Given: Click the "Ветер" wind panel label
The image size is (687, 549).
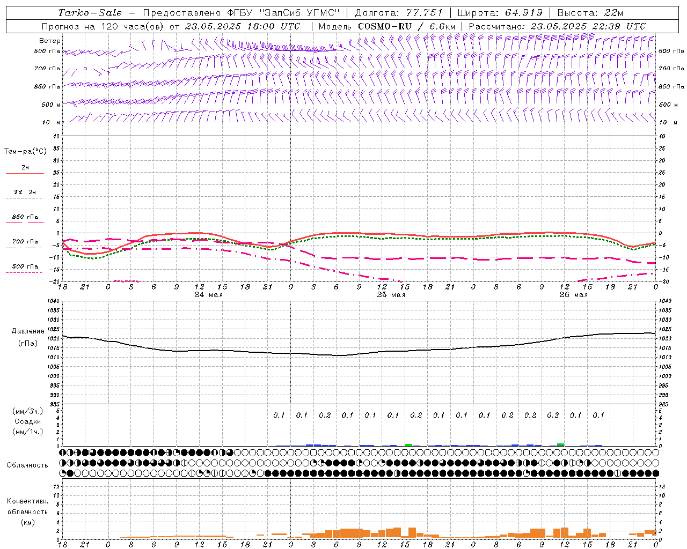Looking at the screenshot, I should point(50,41).
